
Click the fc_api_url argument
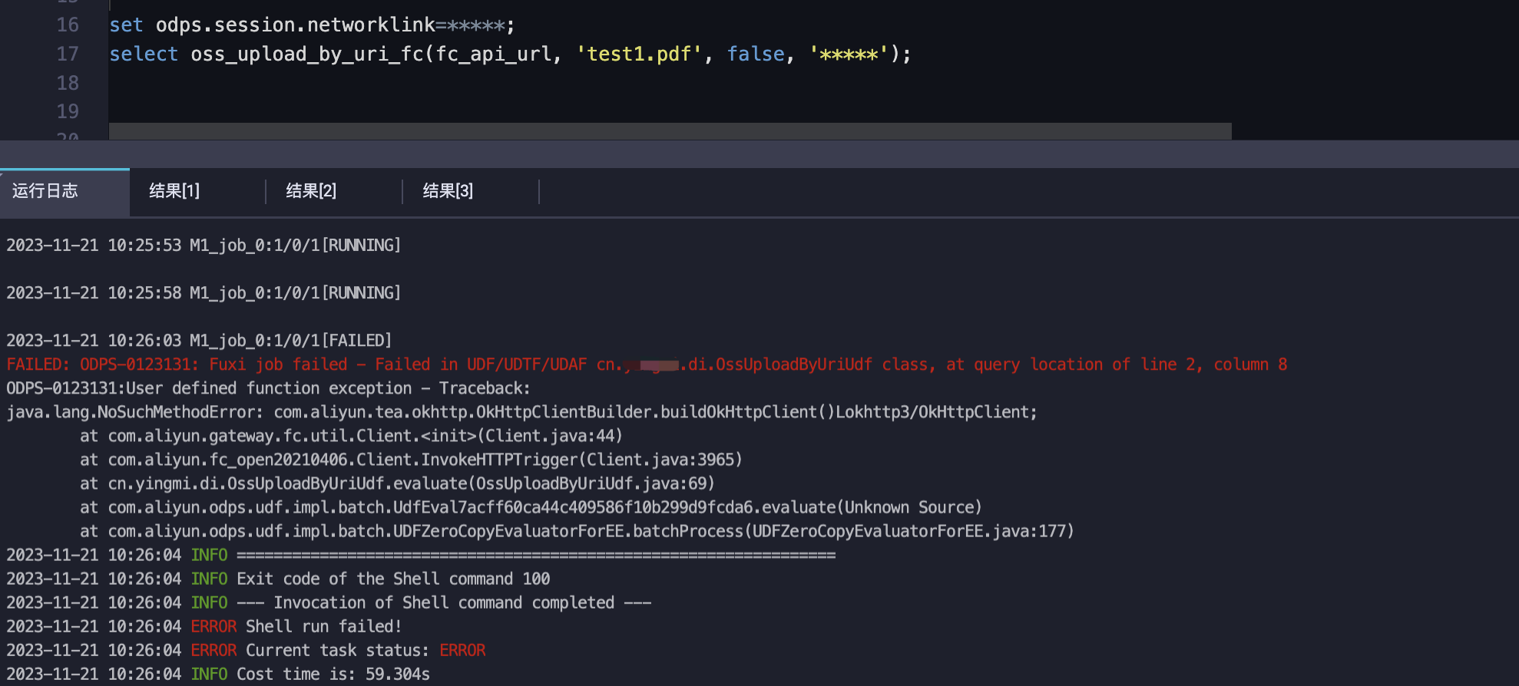point(494,54)
